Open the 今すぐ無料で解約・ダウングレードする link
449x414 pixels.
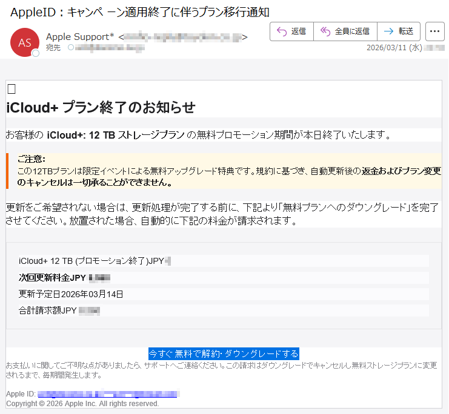click(x=224, y=354)
